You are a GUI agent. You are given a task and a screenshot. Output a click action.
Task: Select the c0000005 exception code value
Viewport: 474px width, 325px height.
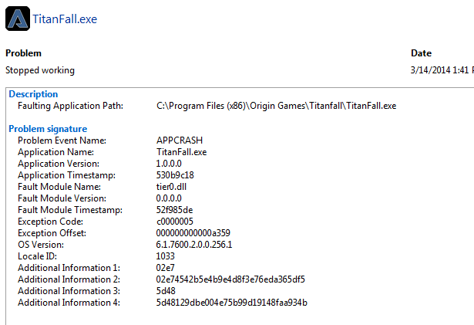pyautogui.click(x=175, y=222)
